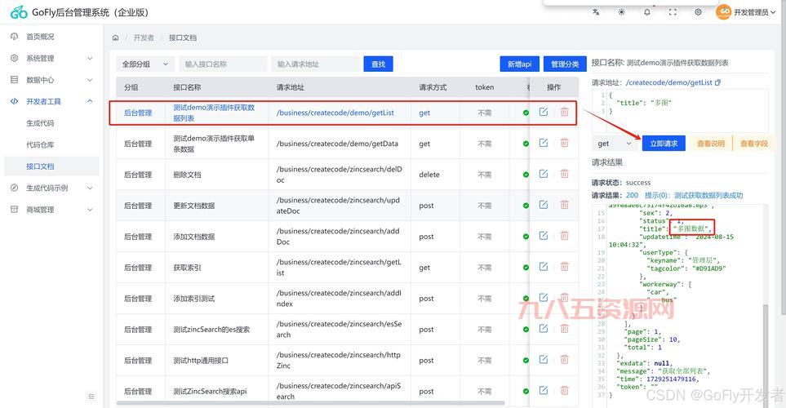This screenshot has width=786, height=408.
Task: Delete the 测试demo演示插件获取单条数据 row
Action: (565, 143)
